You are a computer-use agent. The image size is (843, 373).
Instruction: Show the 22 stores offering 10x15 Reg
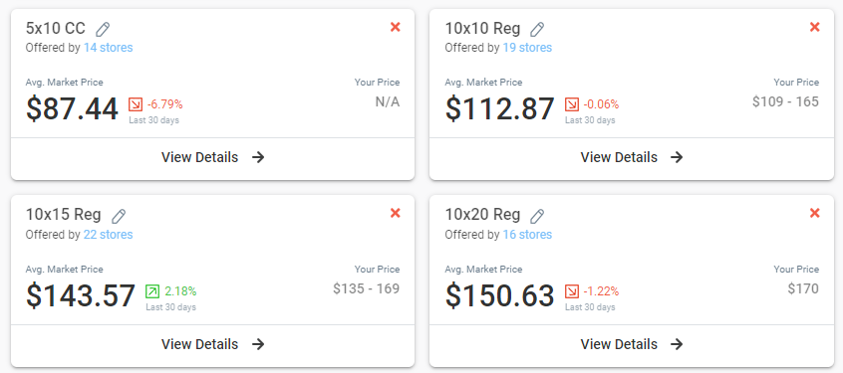point(108,235)
